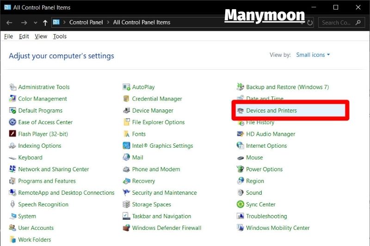370x246 pixels.
Task: Open the Device Manager icon
Action: tap(126, 110)
